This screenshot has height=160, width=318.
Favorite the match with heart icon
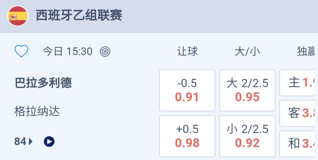click(21, 51)
